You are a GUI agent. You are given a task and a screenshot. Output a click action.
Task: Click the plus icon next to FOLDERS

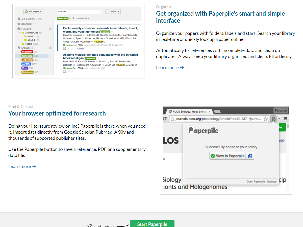[50, 29]
